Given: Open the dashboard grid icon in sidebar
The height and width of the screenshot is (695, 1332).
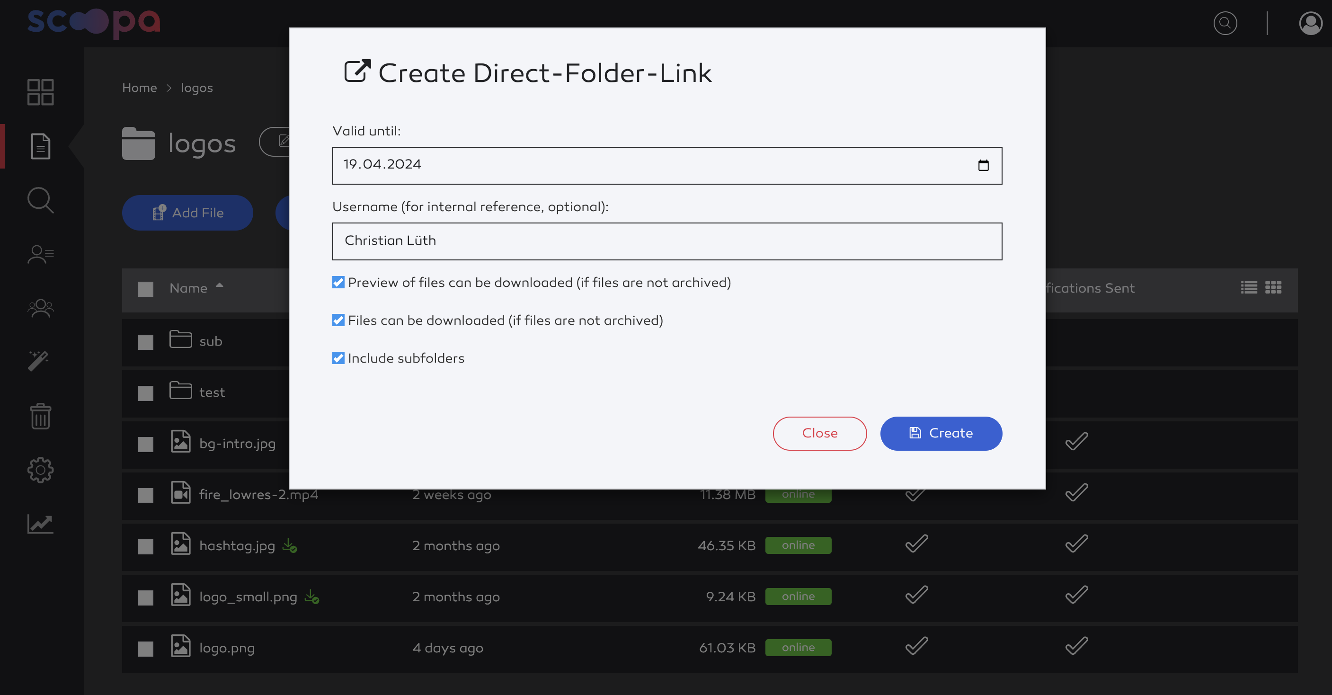Looking at the screenshot, I should (40, 93).
